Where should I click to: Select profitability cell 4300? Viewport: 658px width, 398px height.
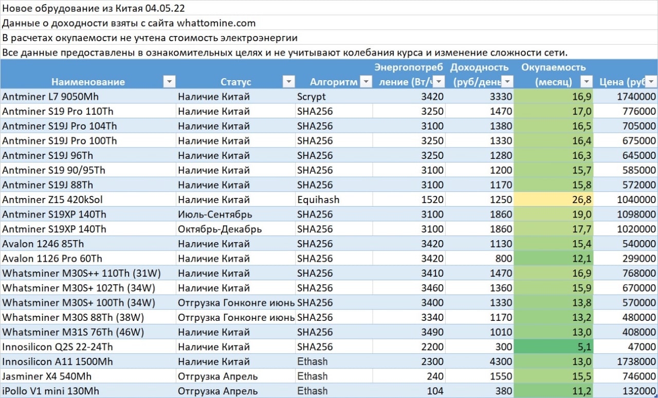[480, 361]
